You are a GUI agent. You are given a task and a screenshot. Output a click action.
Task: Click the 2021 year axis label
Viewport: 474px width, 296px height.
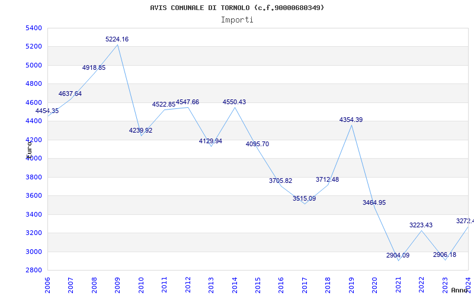click(x=398, y=285)
